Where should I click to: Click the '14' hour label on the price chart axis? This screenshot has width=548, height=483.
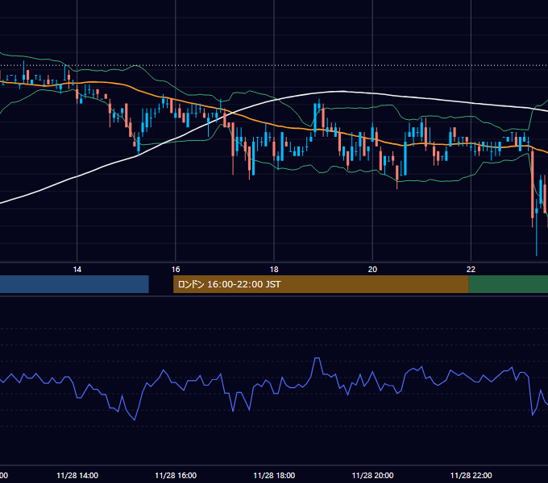click(x=77, y=270)
